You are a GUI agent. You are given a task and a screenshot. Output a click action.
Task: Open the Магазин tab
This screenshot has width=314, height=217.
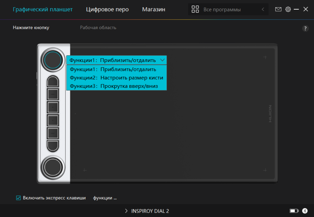tap(154, 9)
